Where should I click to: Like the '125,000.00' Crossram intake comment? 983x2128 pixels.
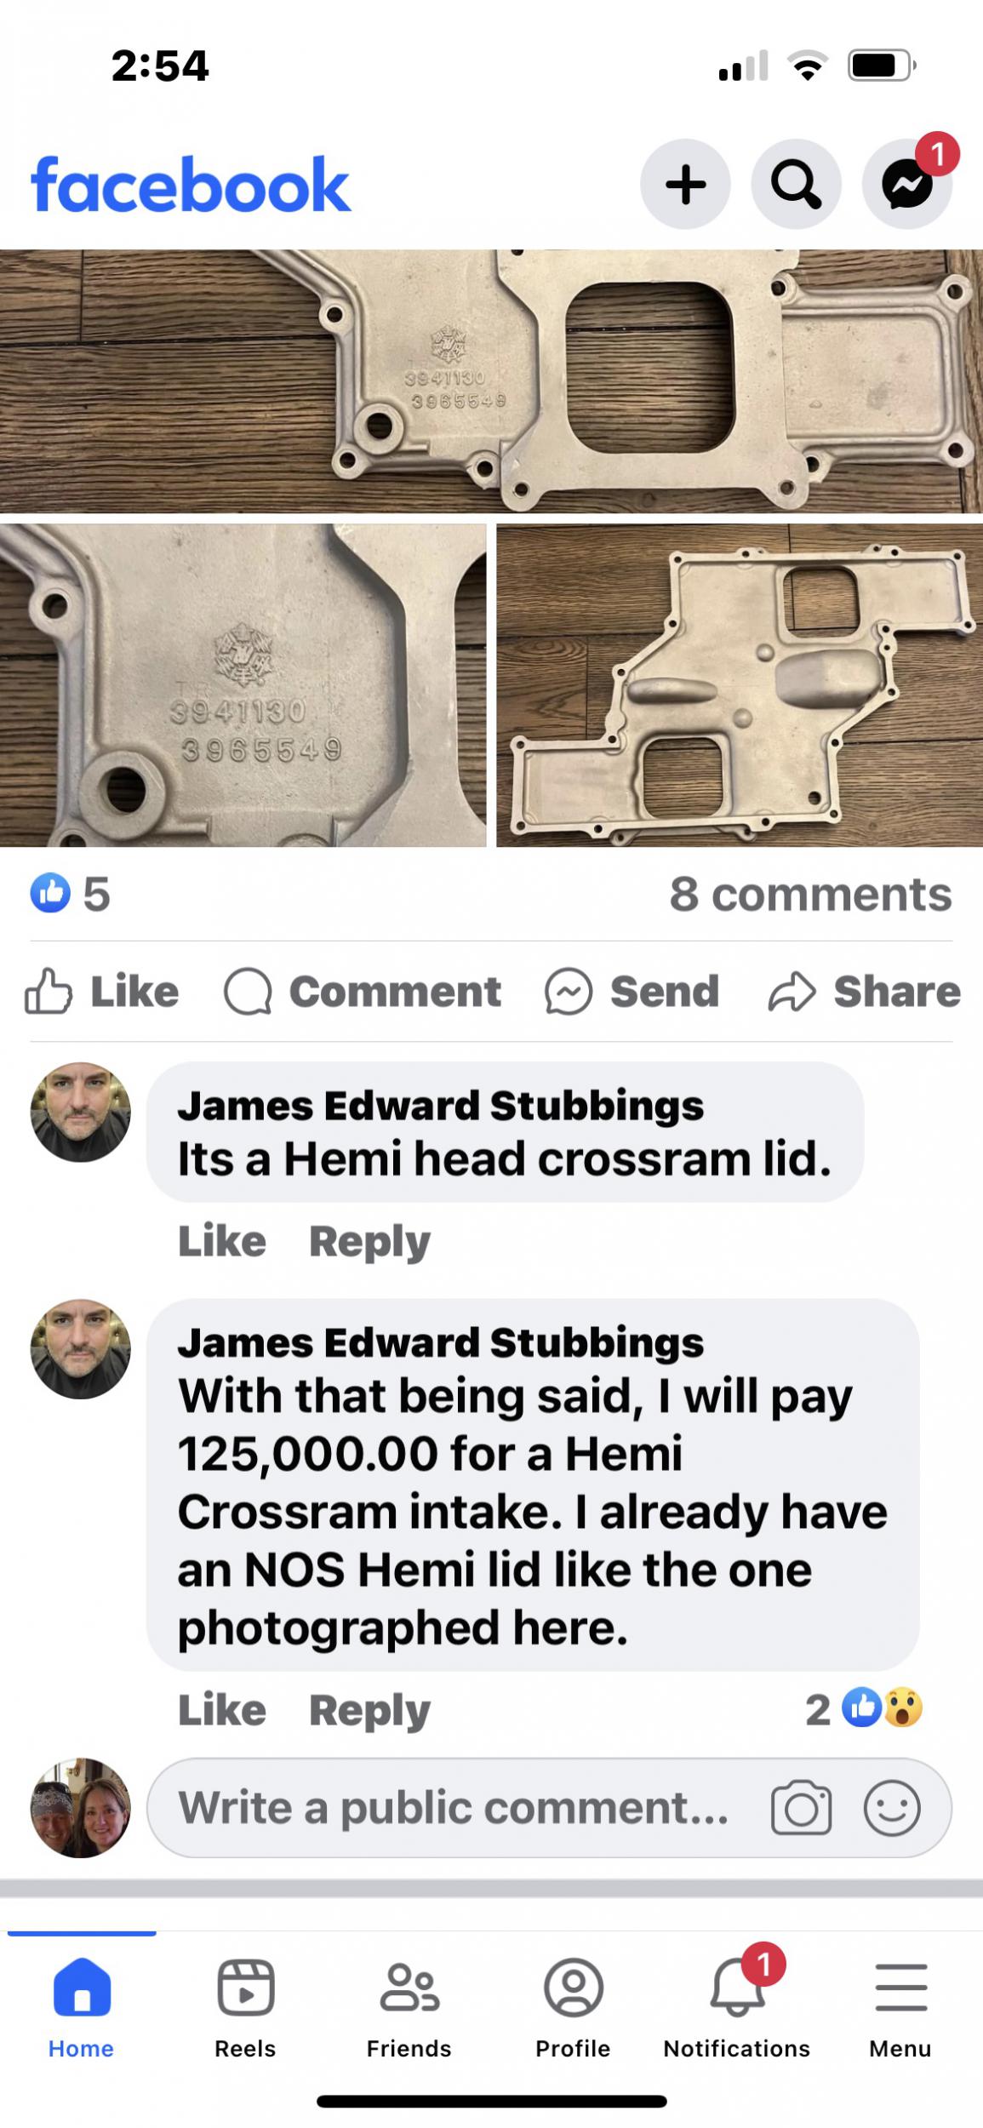pyautogui.click(x=222, y=1709)
